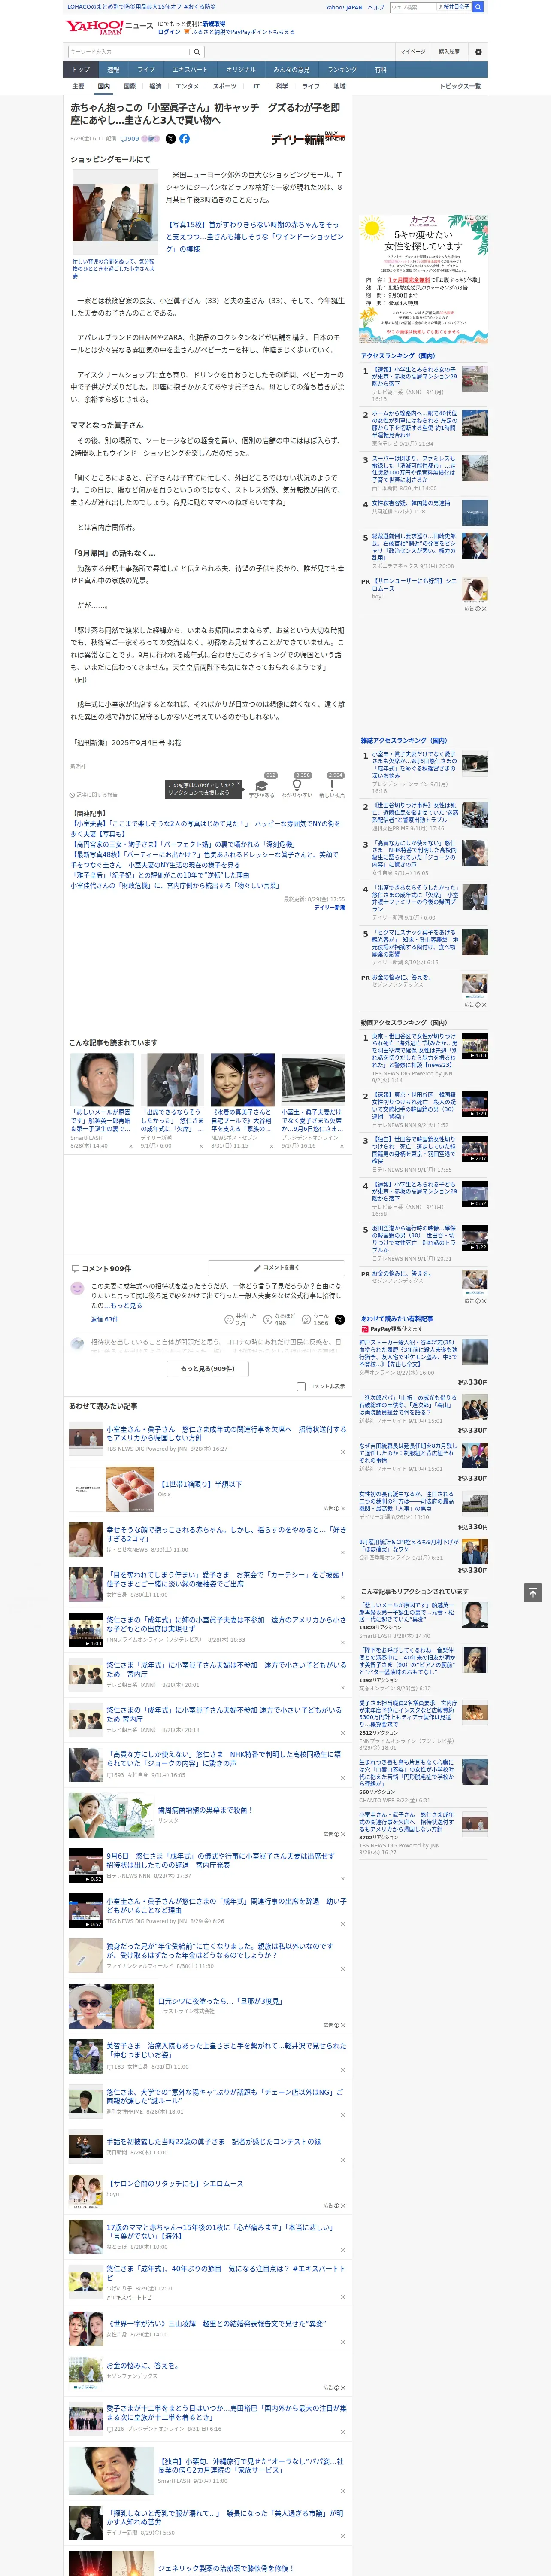Open 小室圭さん・眞子さん 悠仁さま成年式 article link
This screenshot has width=551, height=2576.
click(226, 1433)
